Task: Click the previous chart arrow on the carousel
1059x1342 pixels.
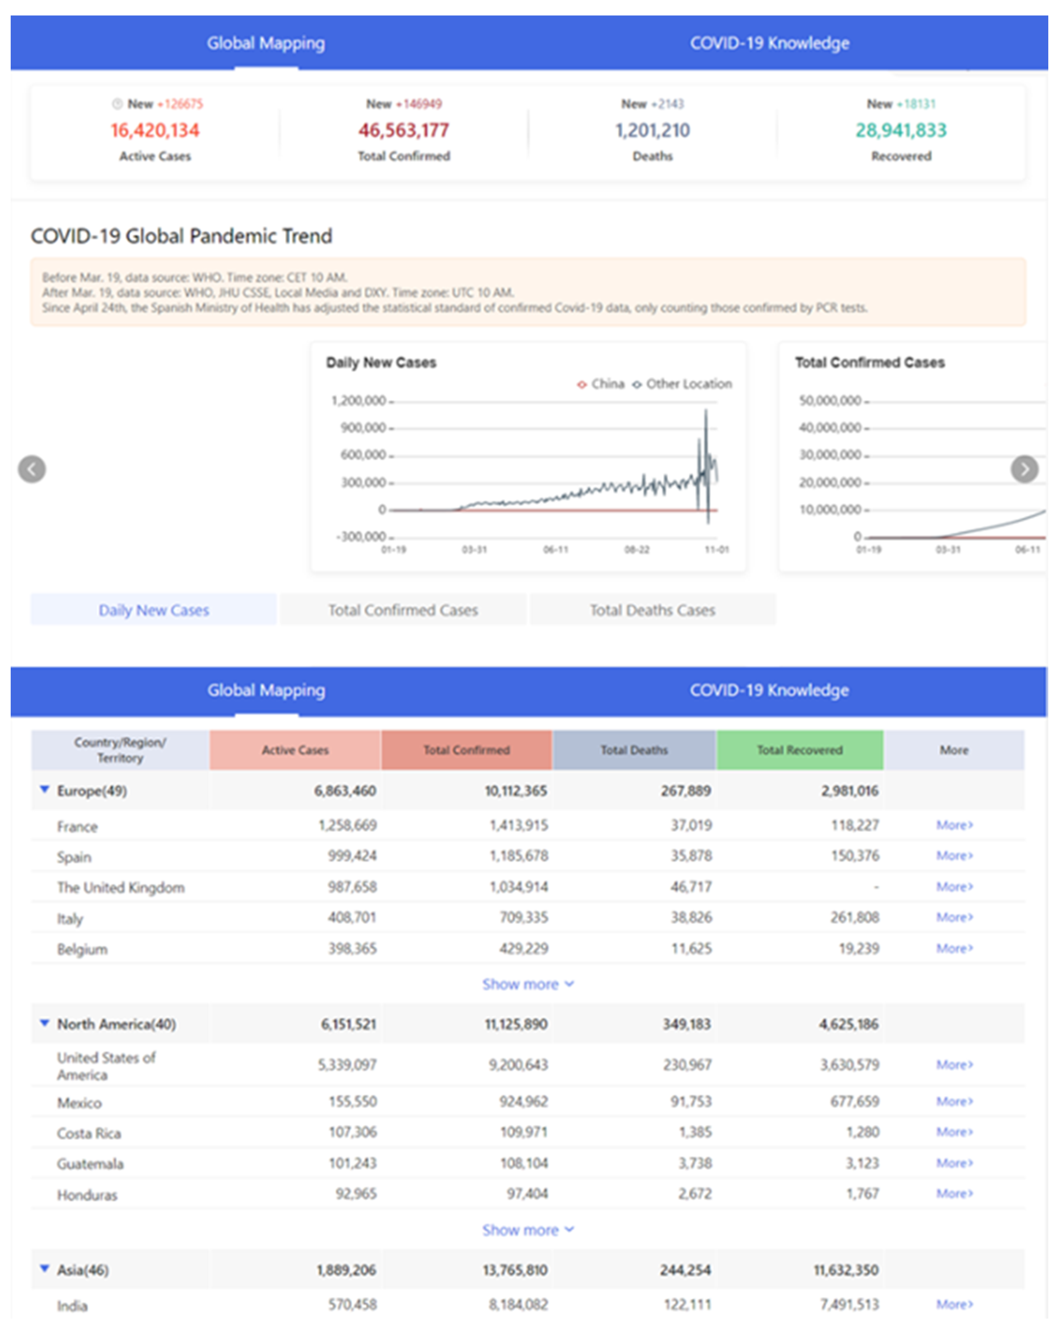Action: (x=32, y=469)
